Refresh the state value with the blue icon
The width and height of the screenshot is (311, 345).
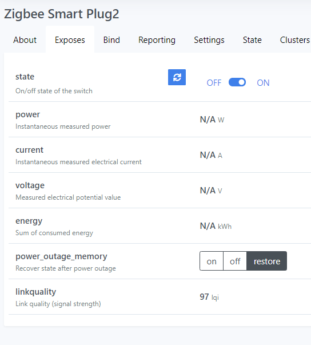pyautogui.click(x=177, y=77)
